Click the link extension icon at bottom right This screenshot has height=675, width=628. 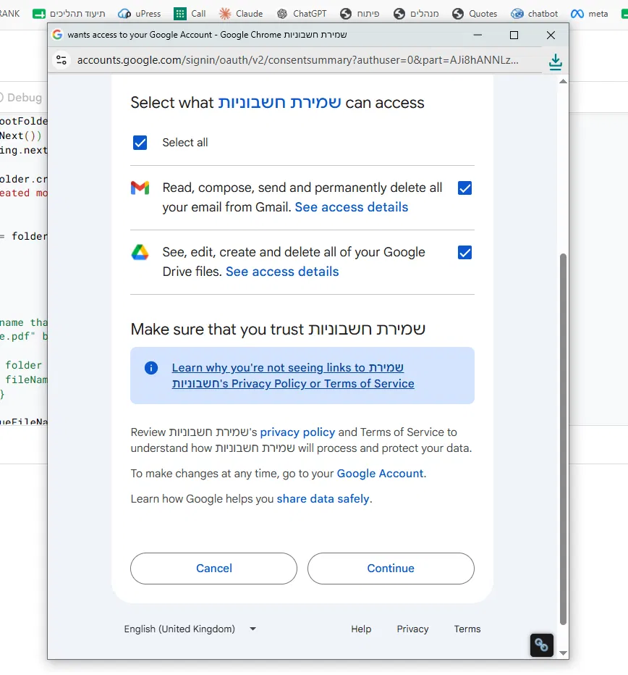[542, 645]
